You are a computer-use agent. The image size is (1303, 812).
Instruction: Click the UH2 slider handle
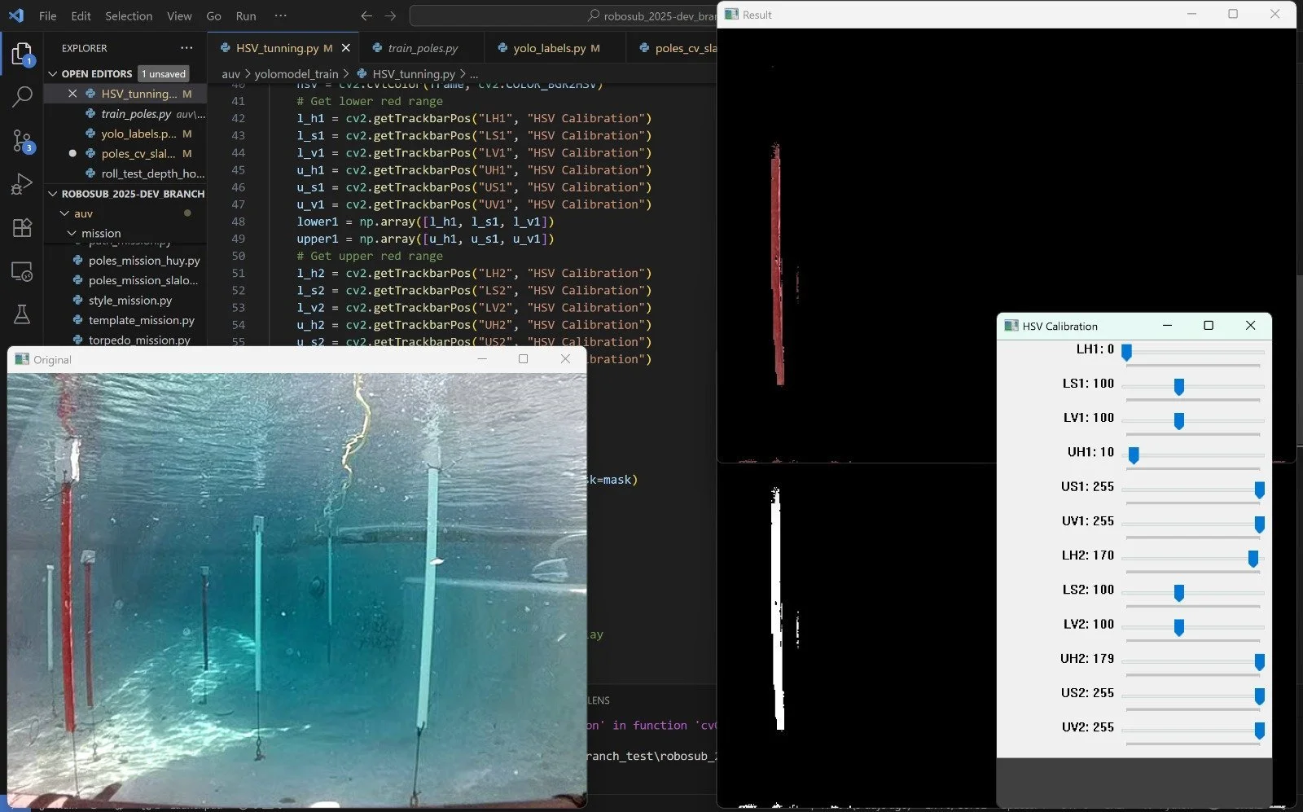pyautogui.click(x=1259, y=662)
